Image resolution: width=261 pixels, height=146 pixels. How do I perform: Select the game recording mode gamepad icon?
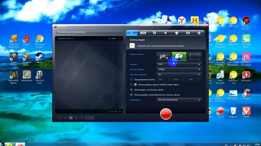click(164, 57)
